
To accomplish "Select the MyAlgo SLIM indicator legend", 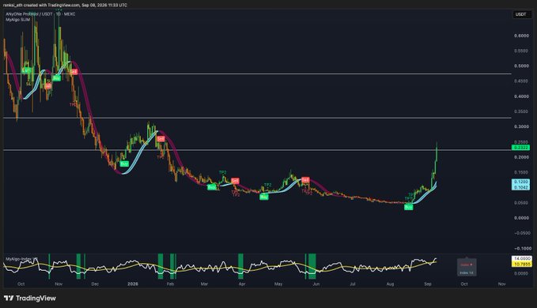I will point(18,20).
